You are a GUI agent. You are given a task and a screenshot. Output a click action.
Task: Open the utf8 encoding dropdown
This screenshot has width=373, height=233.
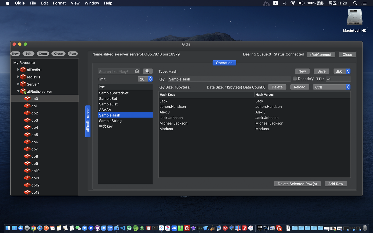(332, 87)
